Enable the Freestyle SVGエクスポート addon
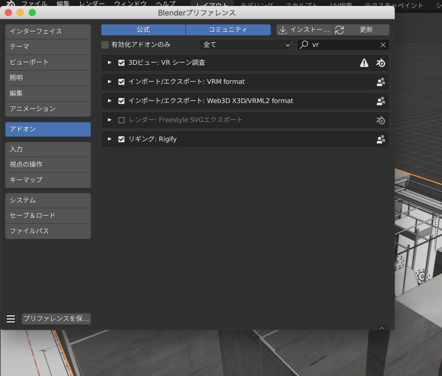 (122, 120)
